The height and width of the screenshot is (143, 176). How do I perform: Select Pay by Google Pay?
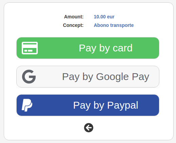[x=88, y=77]
